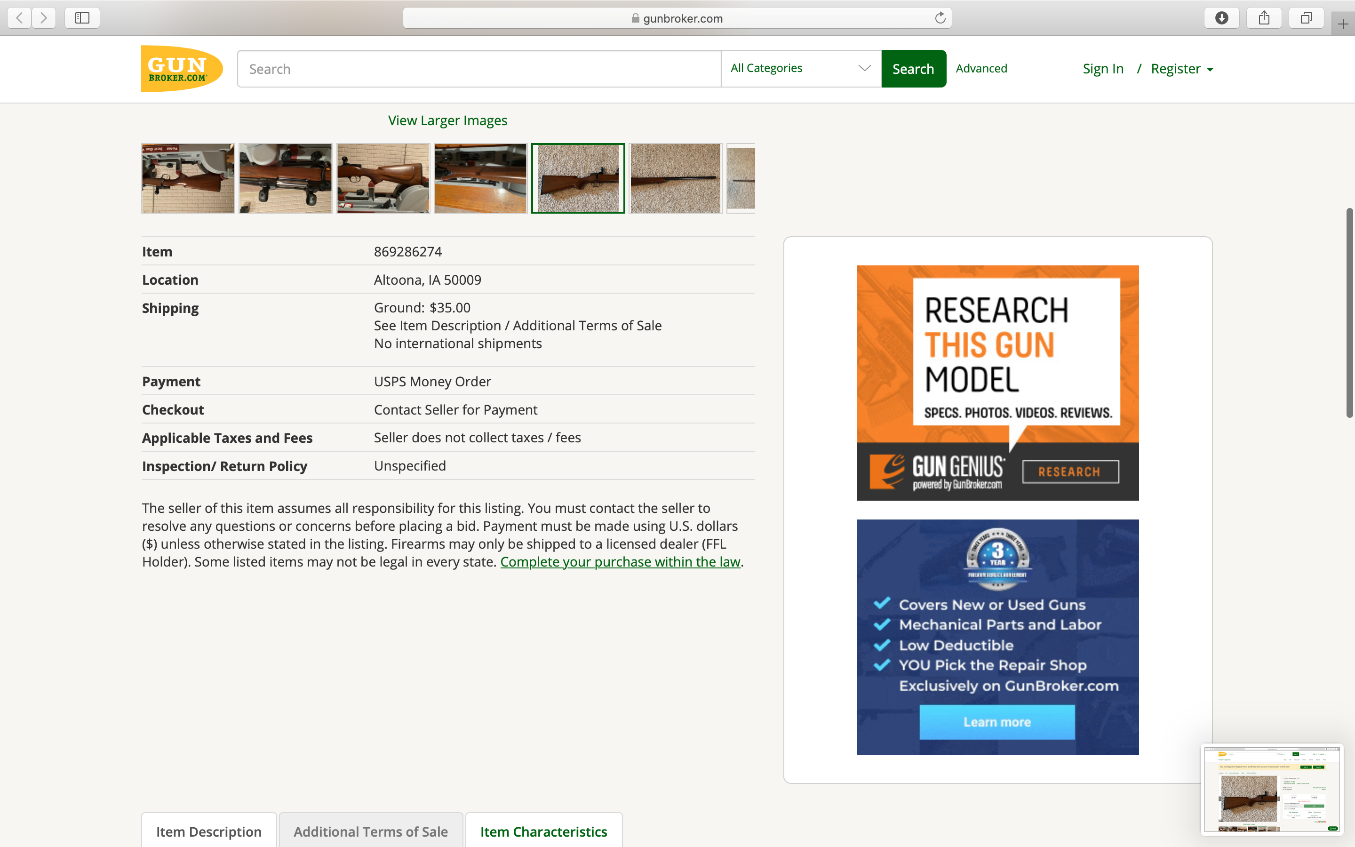The image size is (1355, 847).
Task: Go back using Safari back arrow
Action: pos(20,18)
